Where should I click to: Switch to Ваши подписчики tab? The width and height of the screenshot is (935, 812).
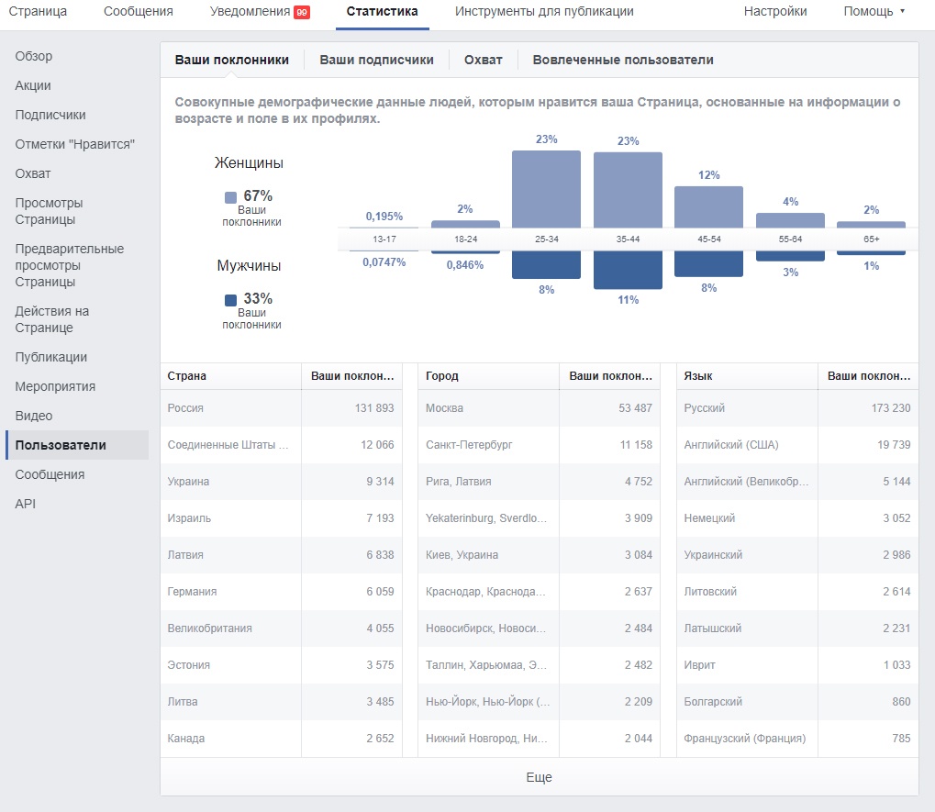(376, 60)
